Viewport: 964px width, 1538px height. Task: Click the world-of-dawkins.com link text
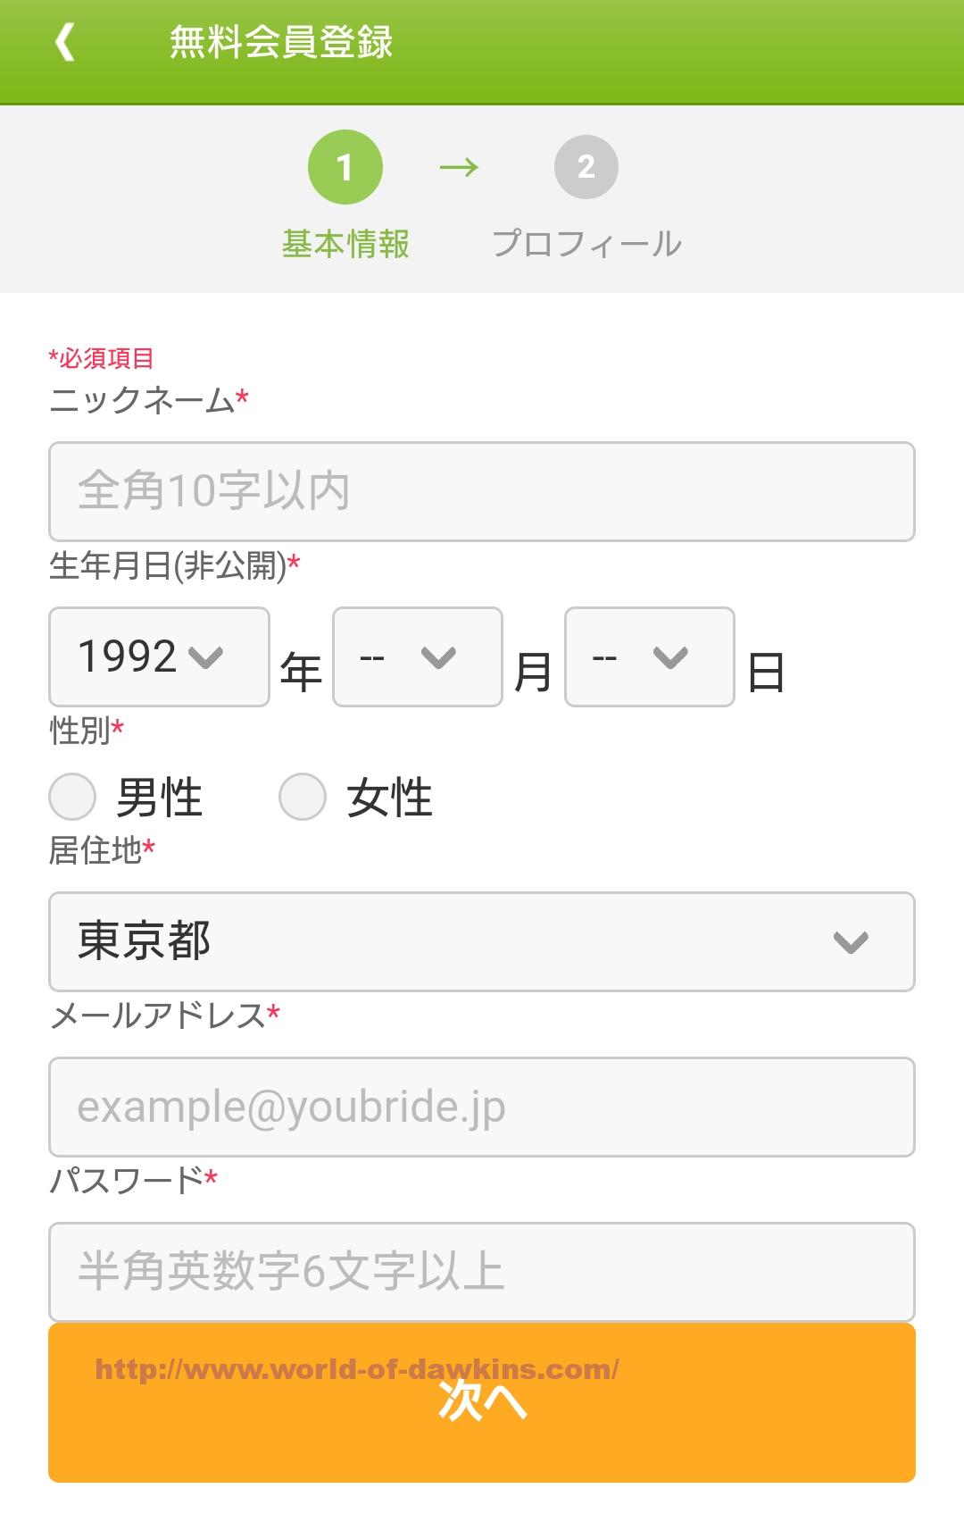click(356, 1369)
